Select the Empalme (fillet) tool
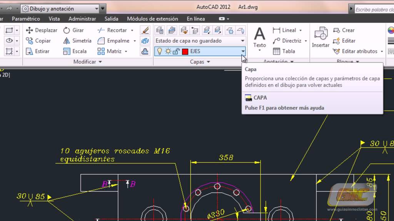The width and height of the screenshot is (394, 221). [x=114, y=41]
